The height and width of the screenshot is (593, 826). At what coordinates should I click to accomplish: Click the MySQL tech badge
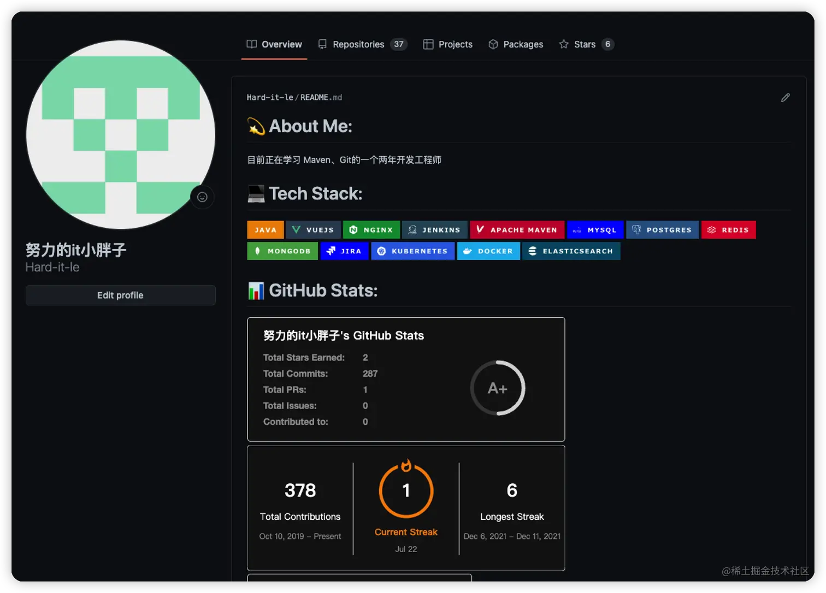[x=595, y=230]
